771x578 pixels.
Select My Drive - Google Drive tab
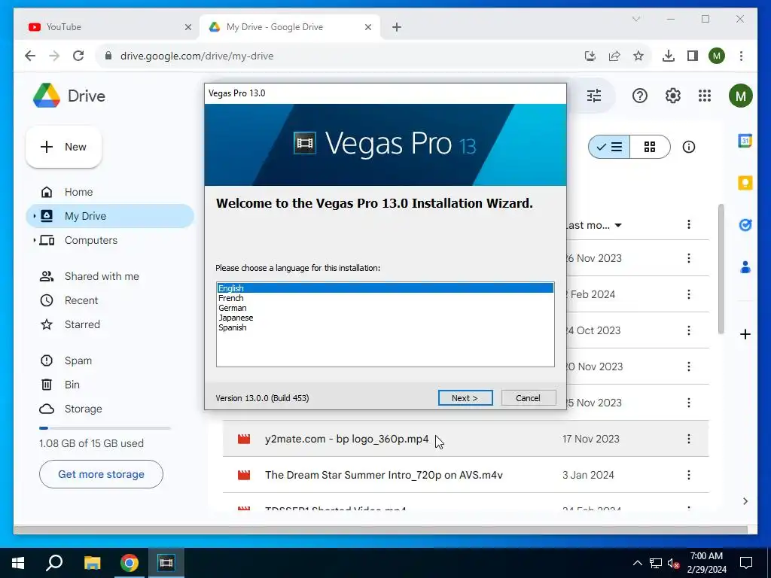point(290,27)
